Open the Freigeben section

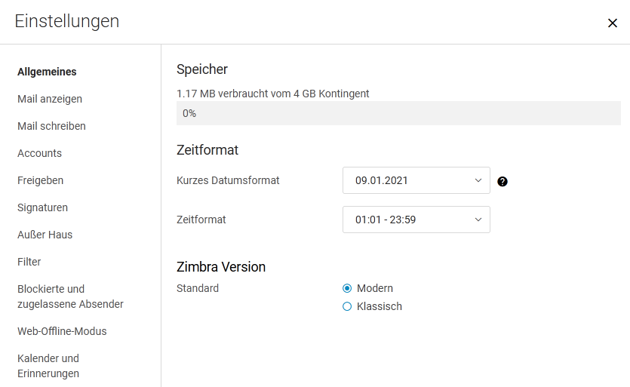[40, 180]
